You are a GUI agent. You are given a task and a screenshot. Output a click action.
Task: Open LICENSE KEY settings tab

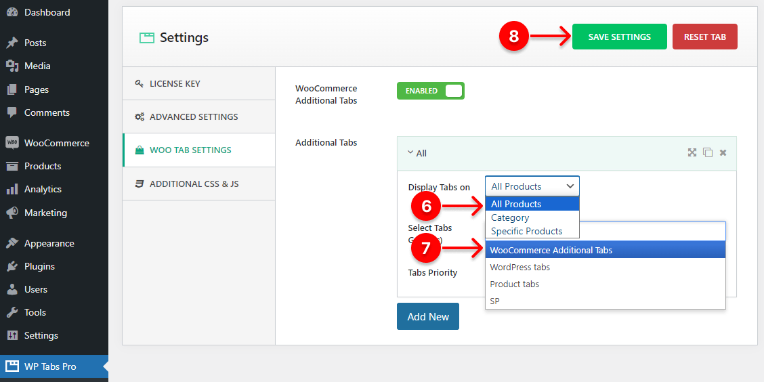[x=199, y=84]
